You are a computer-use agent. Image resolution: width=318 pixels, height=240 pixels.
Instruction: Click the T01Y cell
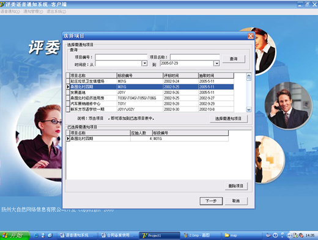point(140,104)
